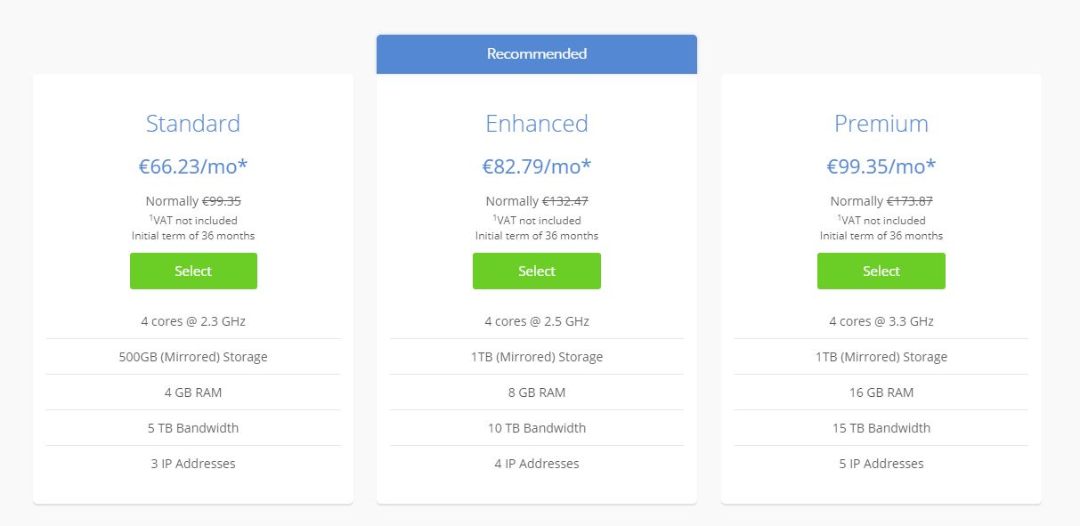Click the 3 IP Addresses row
Viewport: 1080px width, 526px height.
(x=193, y=464)
